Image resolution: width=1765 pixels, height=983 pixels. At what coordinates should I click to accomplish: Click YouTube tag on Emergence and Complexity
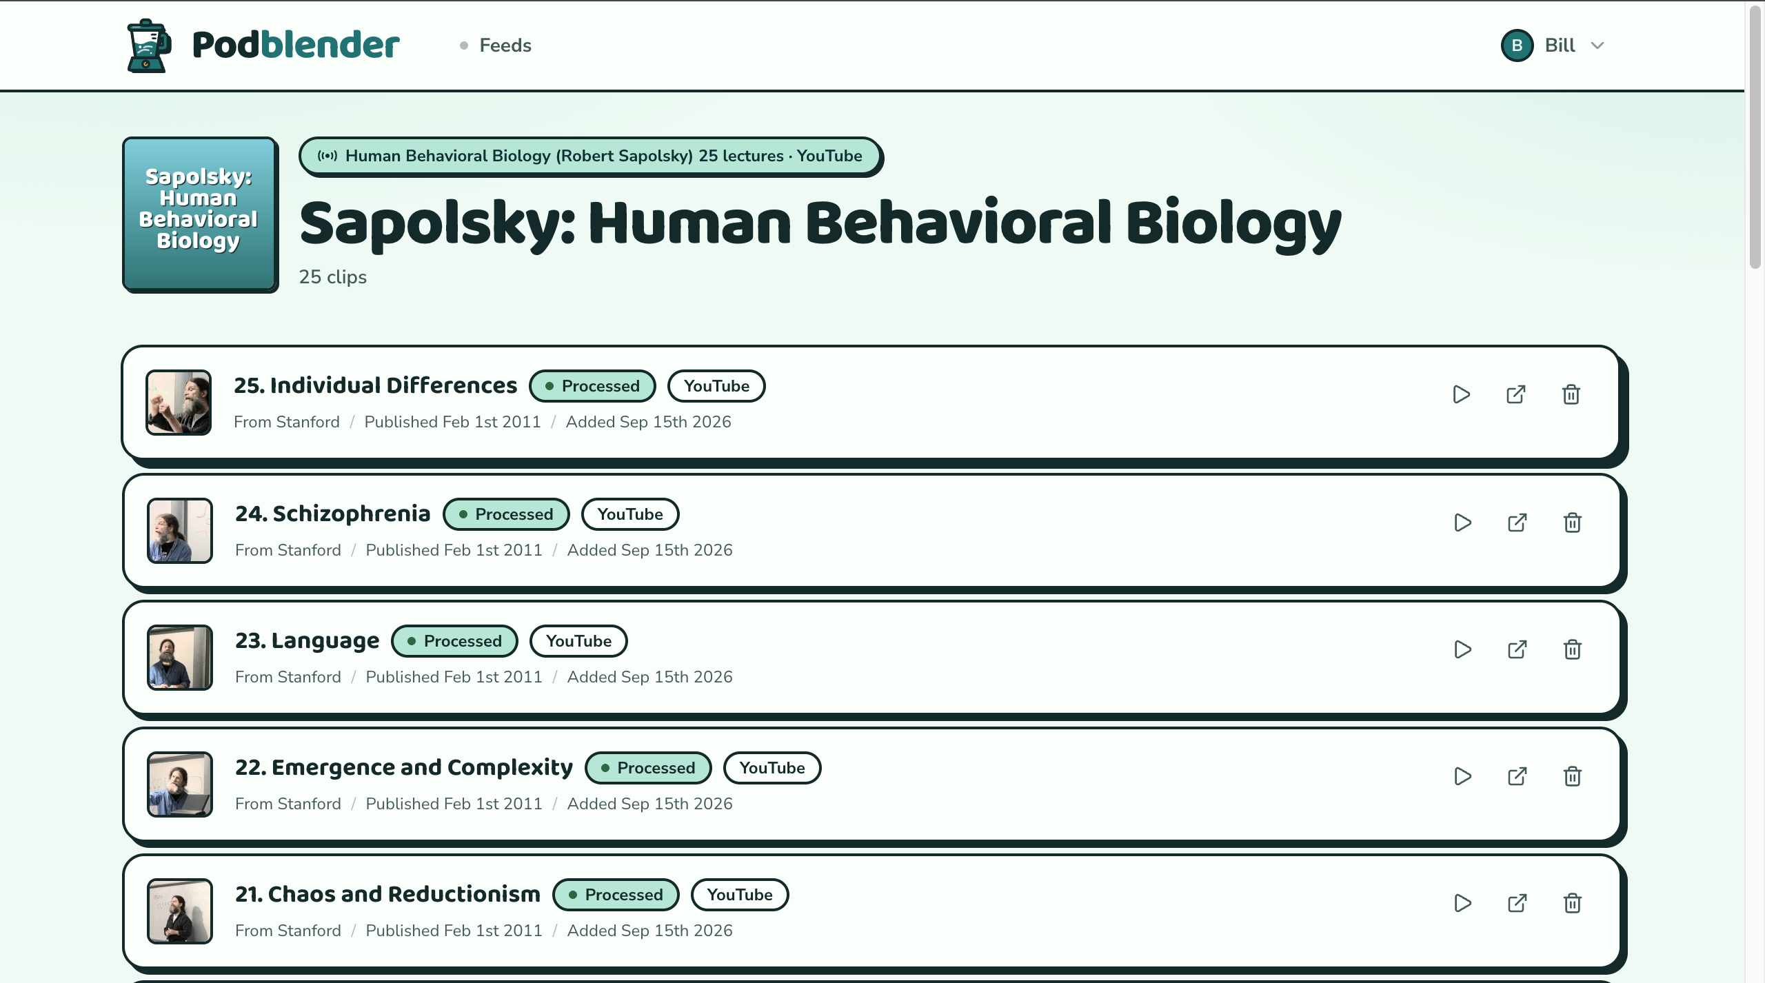point(772,768)
